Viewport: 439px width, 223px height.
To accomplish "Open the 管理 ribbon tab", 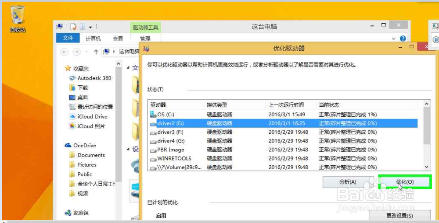I will click(145, 39).
